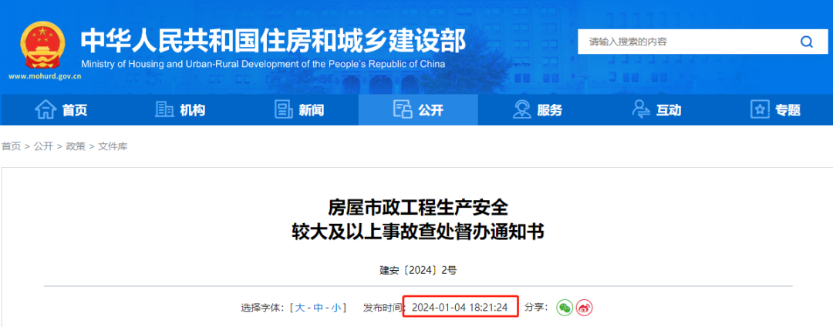Click the English ministry name subtitle
The image size is (833, 327).
coord(264,65)
